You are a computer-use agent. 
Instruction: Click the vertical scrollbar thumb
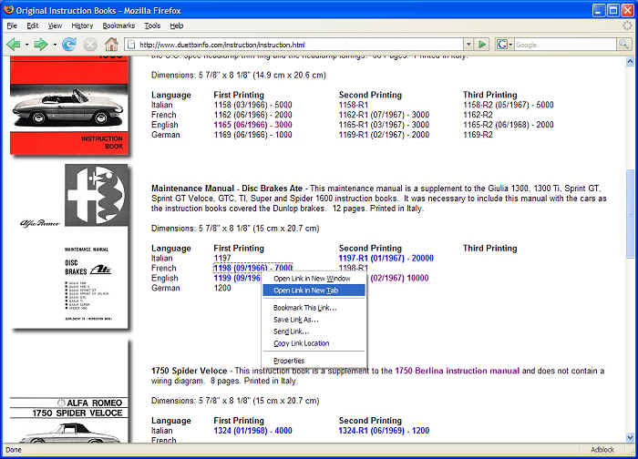[x=630, y=213]
